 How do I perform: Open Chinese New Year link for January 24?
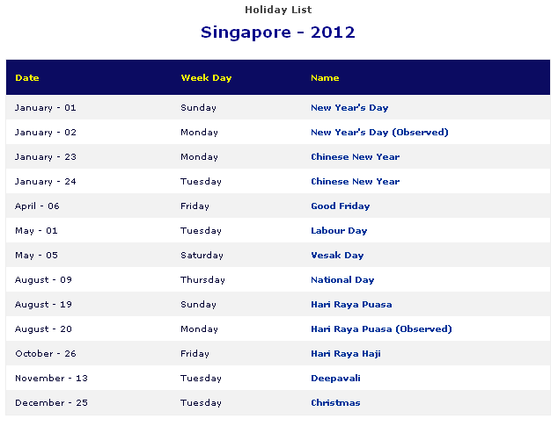[356, 181]
